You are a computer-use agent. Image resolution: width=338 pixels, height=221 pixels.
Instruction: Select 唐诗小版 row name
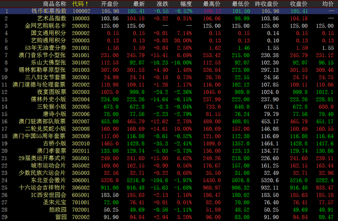pos(55,114)
